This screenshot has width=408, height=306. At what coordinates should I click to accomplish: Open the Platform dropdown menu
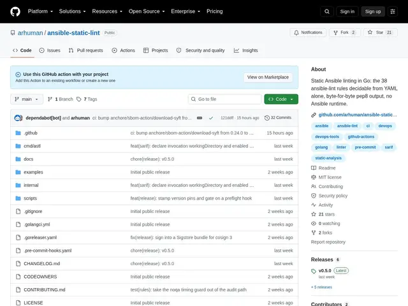pyautogui.click(x=40, y=11)
